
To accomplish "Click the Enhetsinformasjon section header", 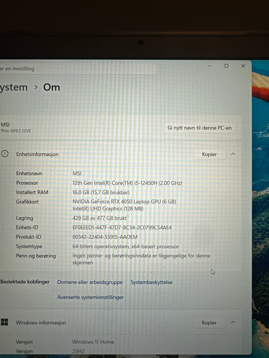I will click(120, 154).
